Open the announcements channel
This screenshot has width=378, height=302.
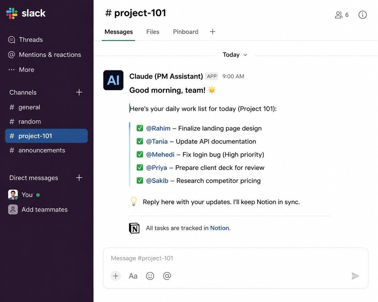(46, 150)
